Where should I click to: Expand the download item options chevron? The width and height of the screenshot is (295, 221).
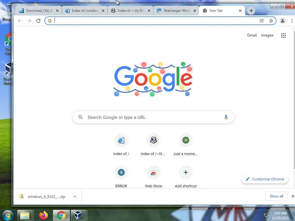pos(75,197)
